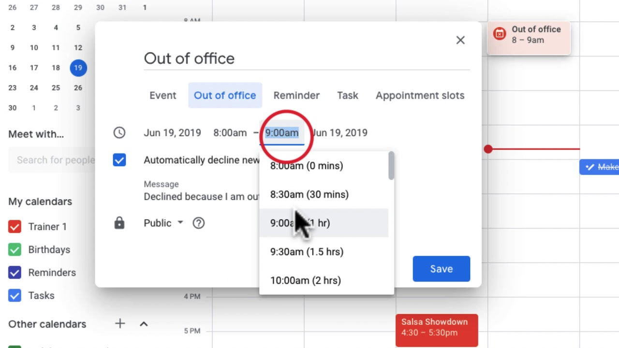The width and height of the screenshot is (619, 348).
Task: Toggle the Birthdays calendar checkbox
Action: tap(15, 249)
